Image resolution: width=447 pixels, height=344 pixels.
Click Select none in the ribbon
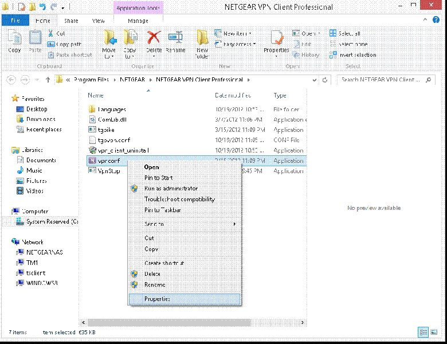pyautogui.click(x=348, y=44)
